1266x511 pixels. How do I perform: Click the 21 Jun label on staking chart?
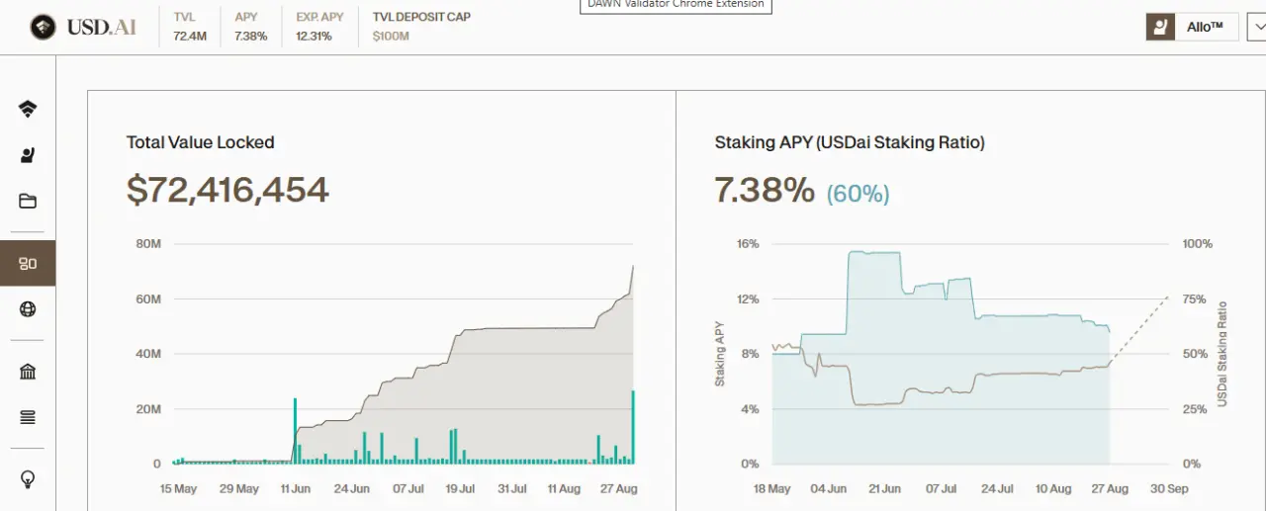point(885,488)
